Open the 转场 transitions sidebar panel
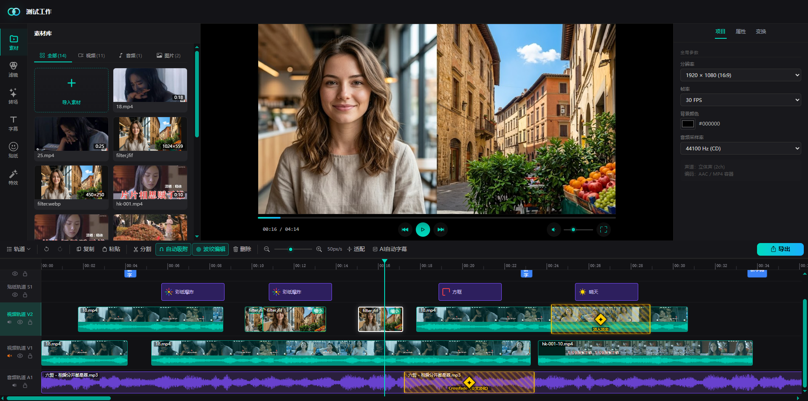The width and height of the screenshot is (808, 401). (13, 96)
